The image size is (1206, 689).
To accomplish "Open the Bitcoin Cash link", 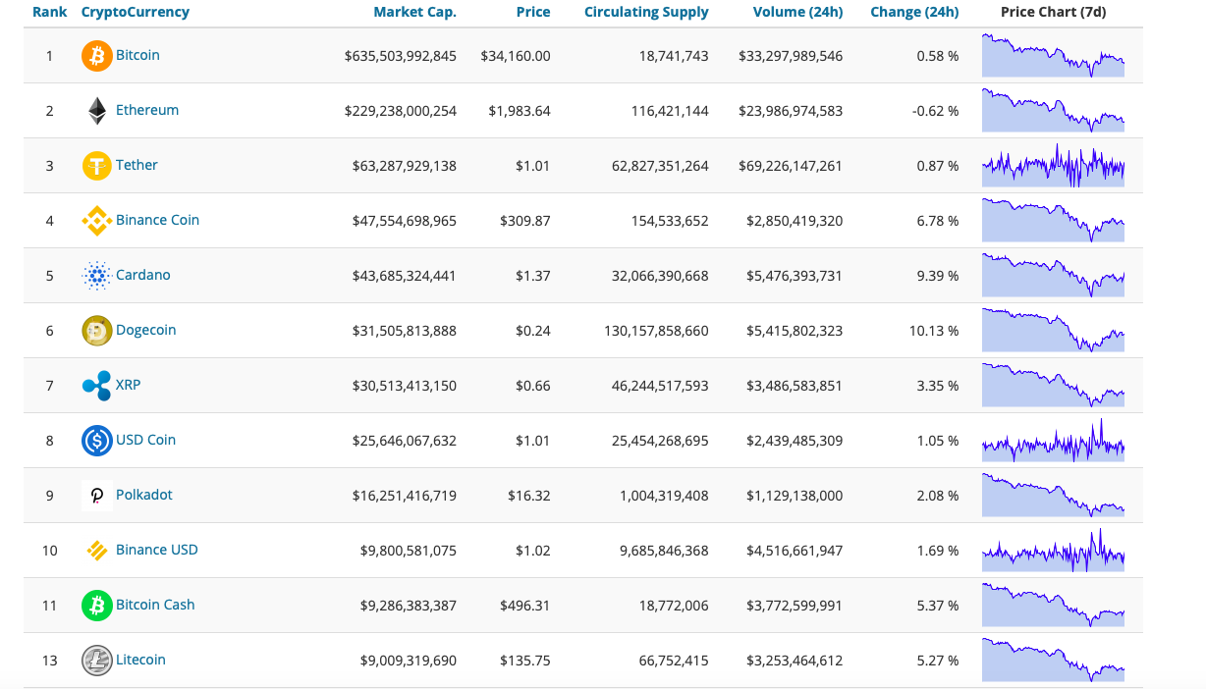I will click(x=155, y=605).
